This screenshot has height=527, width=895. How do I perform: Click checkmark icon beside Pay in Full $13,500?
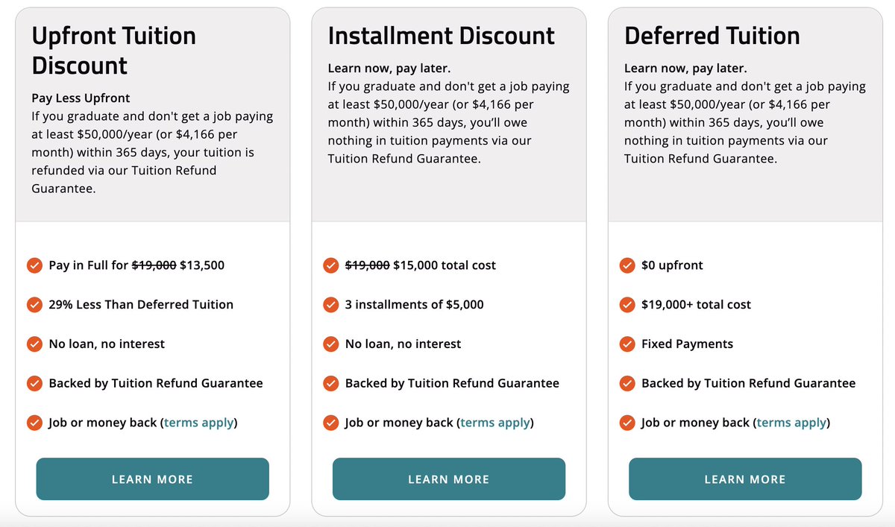[x=34, y=265]
